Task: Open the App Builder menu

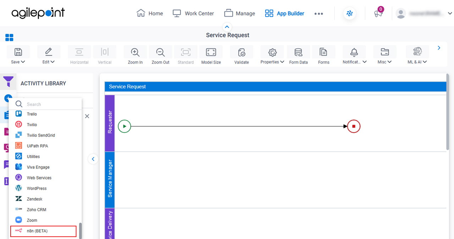Action: point(284,13)
